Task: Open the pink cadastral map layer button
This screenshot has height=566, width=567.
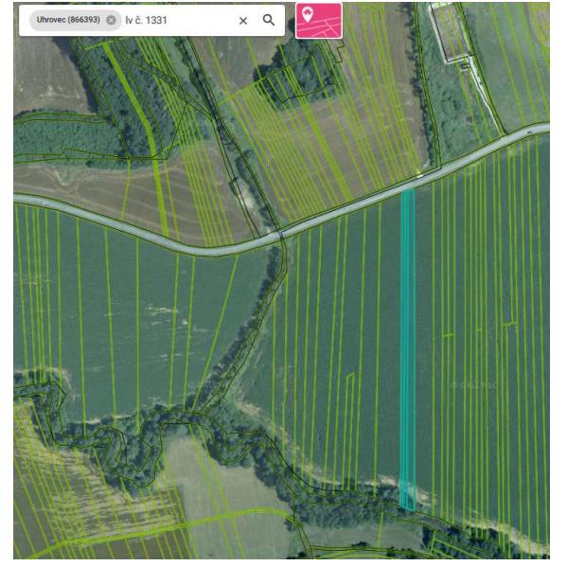Action: [x=319, y=20]
